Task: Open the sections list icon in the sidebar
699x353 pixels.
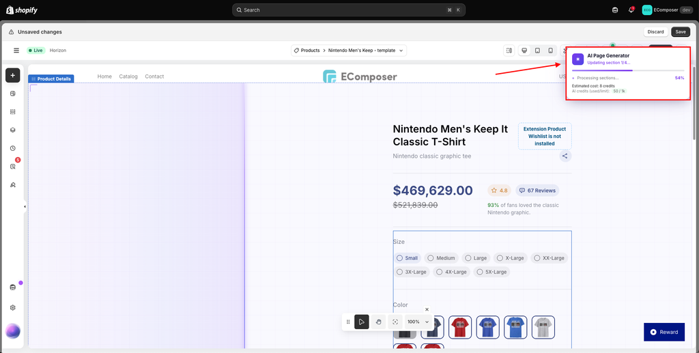Action: [x=12, y=112]
